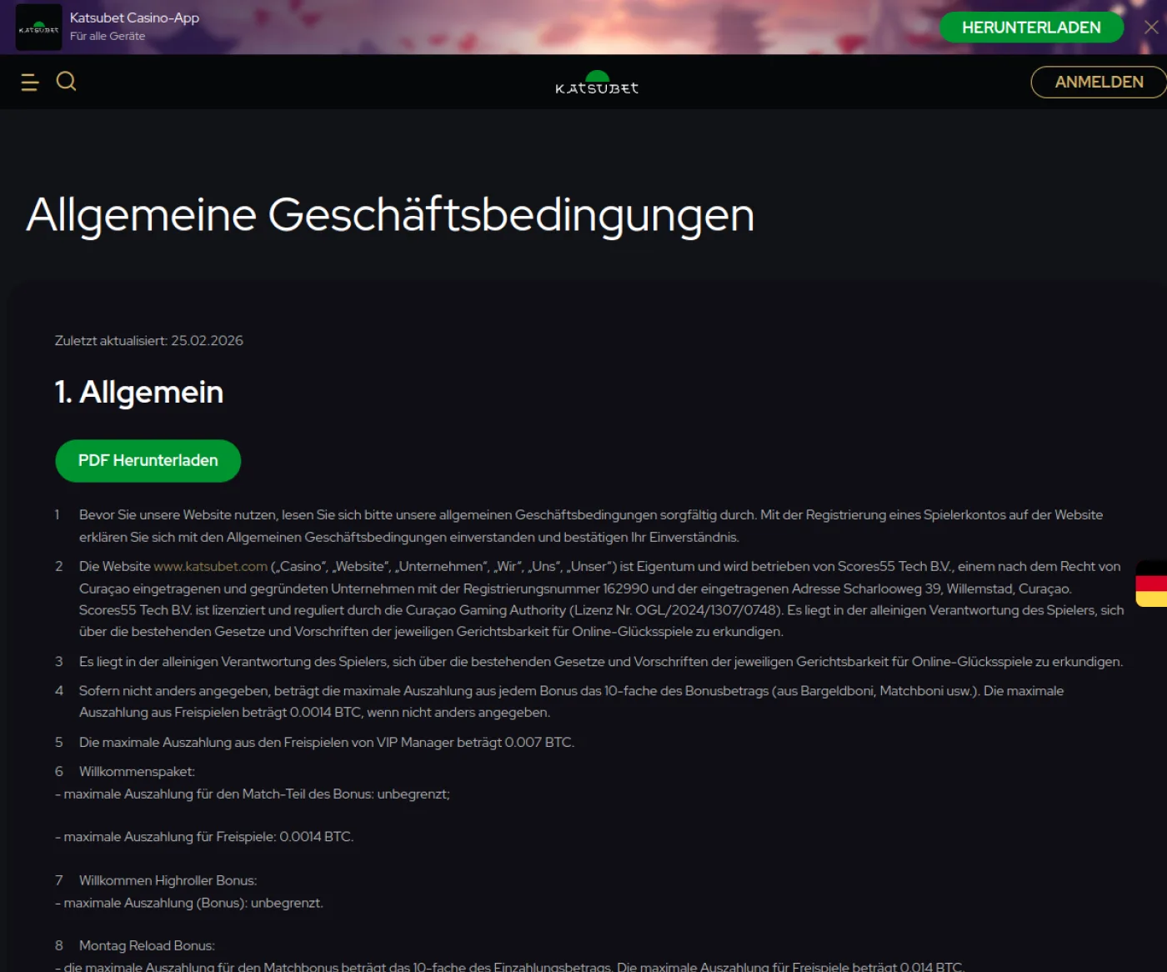Click clause 5 about VIP Manager Freispiele

point(327,743)
